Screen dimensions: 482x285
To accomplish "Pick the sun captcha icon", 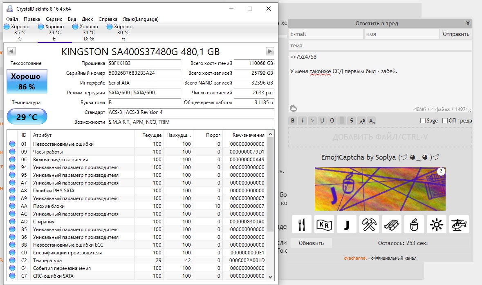I will (436, 224).
